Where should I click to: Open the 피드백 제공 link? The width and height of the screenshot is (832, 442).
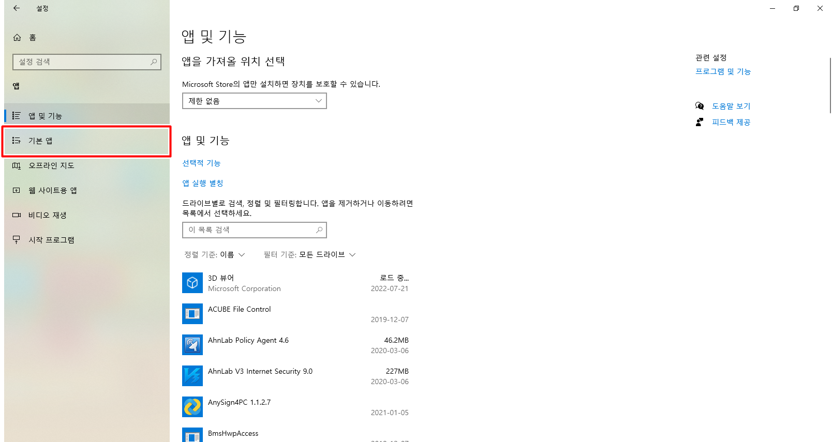click(731, 122)
